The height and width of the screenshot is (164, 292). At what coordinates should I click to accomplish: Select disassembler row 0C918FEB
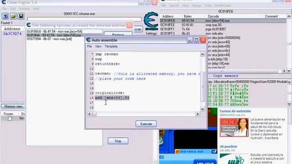point(223,20)
